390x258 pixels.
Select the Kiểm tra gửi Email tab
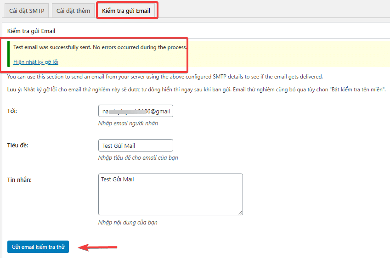click(126, 11)
